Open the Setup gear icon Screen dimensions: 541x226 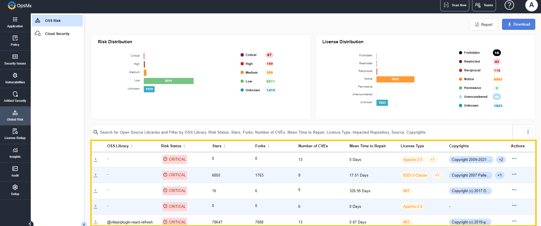point(15,187)
